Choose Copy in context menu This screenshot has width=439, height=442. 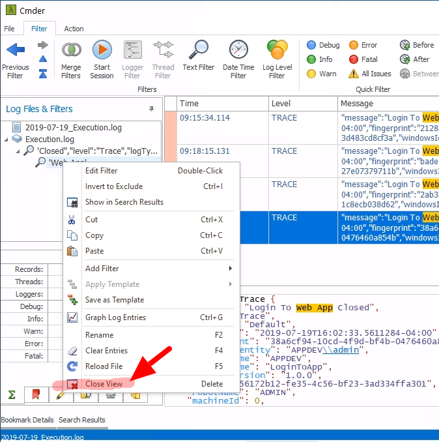pyautogui.click(x=152, y=235)
